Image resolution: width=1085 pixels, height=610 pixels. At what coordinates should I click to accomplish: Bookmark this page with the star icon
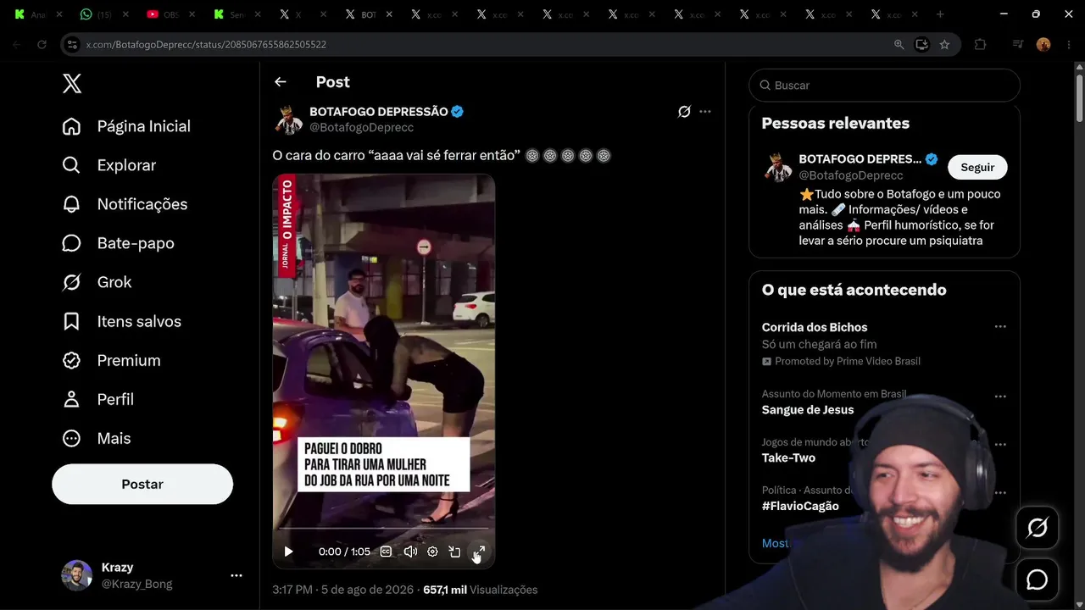click(944, 44)
